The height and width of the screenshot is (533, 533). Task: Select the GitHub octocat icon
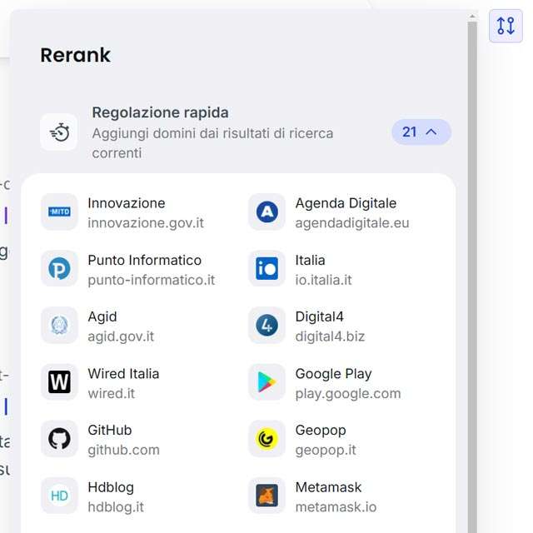pyautogui.click(x=59, y=439)
